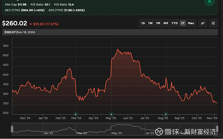This screenshot has width=223, height=139.
Task: Click the 200 price axis label
Action: coord(6,113)
